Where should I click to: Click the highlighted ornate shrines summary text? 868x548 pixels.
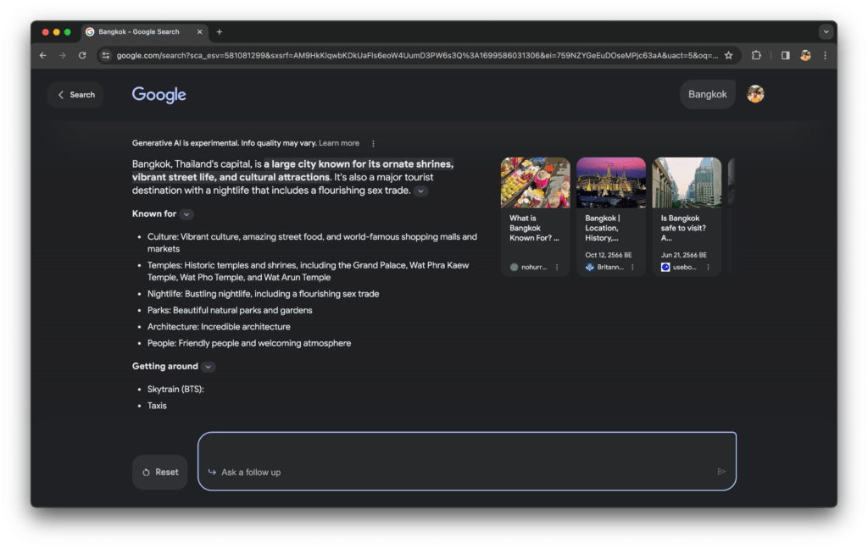click(x=292, y=170)
